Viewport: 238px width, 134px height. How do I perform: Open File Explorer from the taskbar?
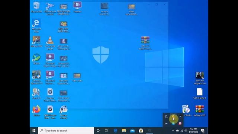point(124,131)
